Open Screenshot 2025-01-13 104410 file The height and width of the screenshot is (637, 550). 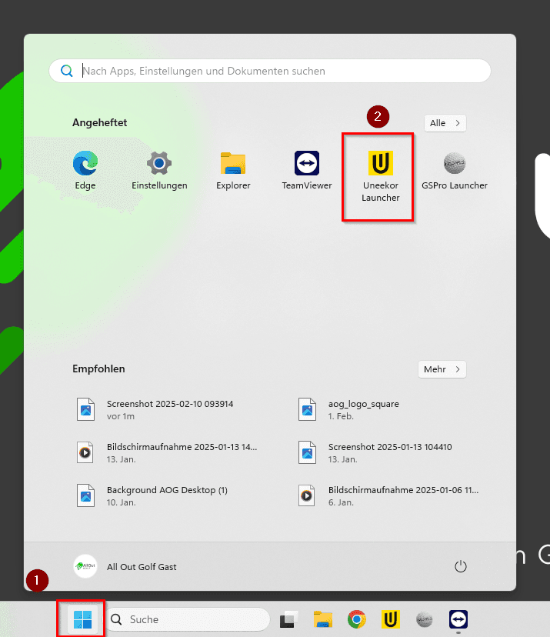click(375, 452)
